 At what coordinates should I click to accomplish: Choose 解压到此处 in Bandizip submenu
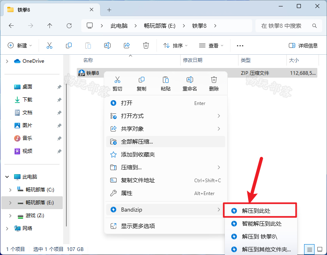click(x=260, y=211)
